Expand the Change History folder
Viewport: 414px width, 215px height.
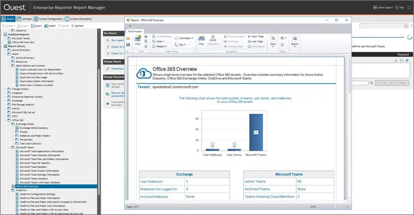pyautogui.click(x=6, y=89)
